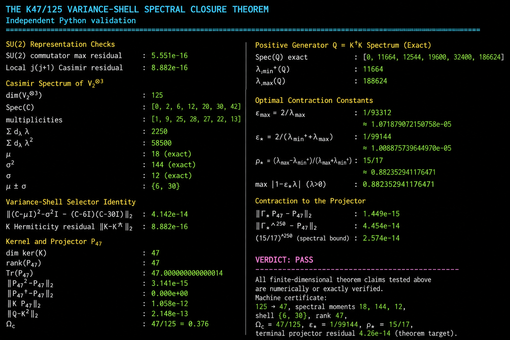The image size is (510, 340).
Task: Select the 'Contraction to the Projector' heading
Action: (x=310, y=201)
